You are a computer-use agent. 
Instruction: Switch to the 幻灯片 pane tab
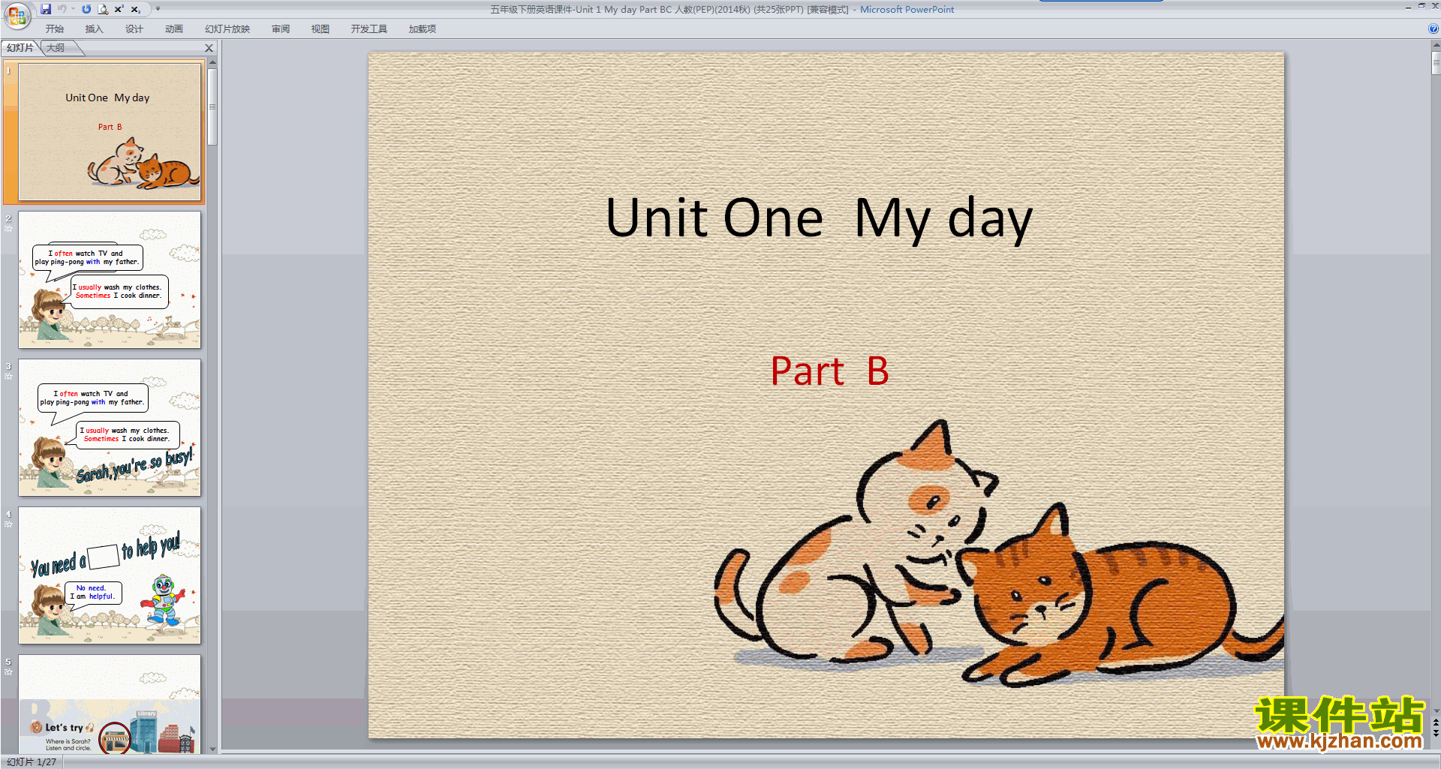20,48
